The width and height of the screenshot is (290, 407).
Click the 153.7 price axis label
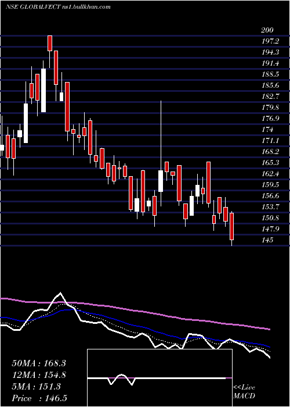click(270, 207)
